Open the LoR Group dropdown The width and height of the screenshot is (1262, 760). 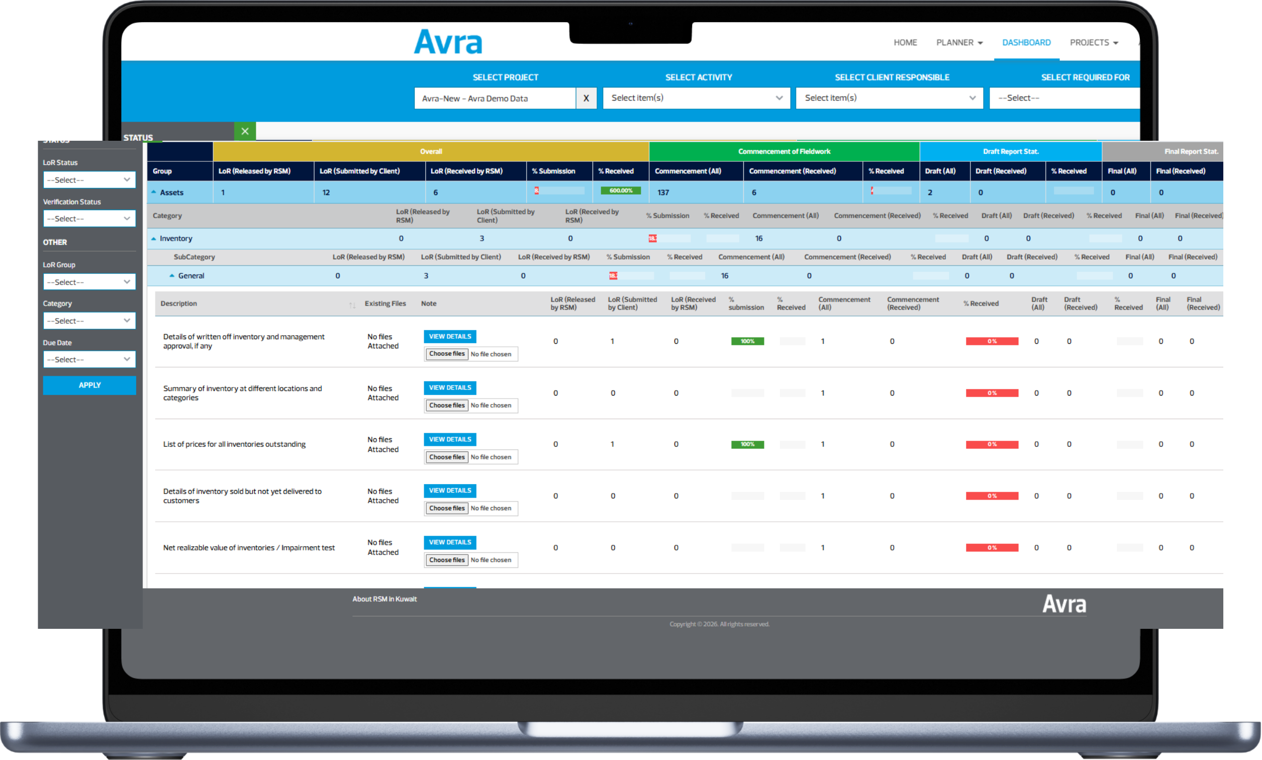pos(89,282)
